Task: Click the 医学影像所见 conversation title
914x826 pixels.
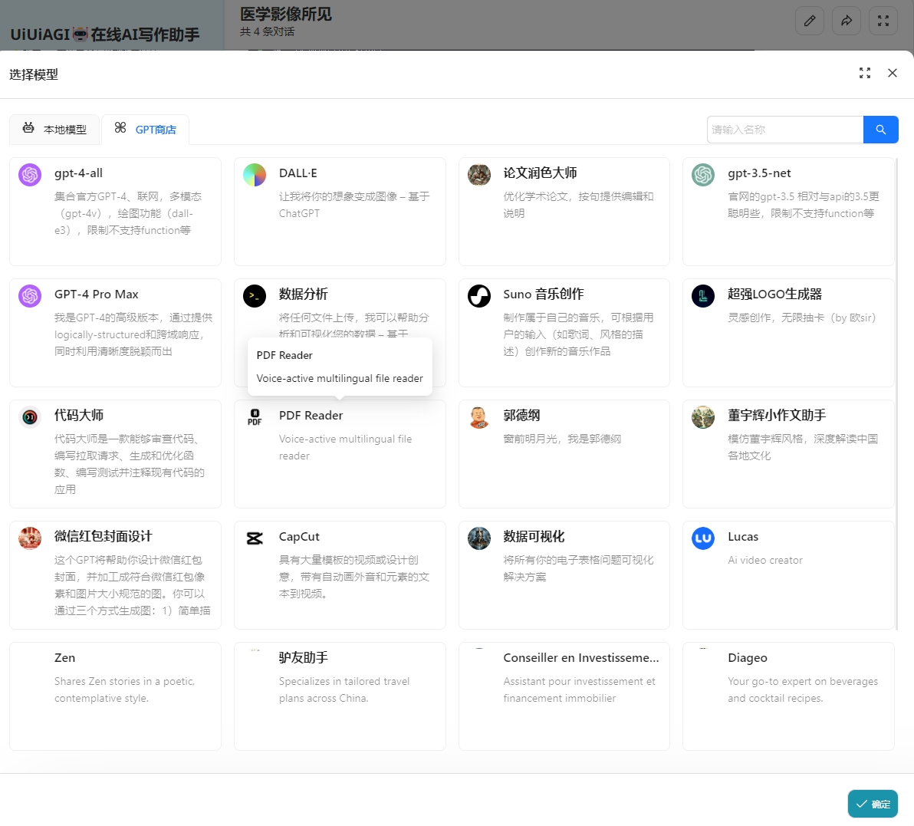Action: point(285,14)
